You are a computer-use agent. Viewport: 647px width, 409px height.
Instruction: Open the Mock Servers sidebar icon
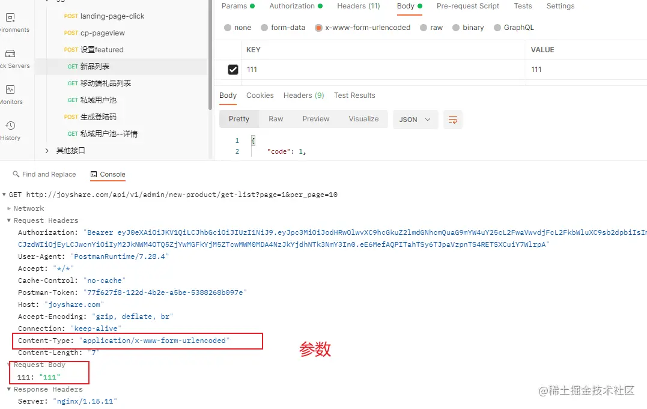click(x=10, y=53)
